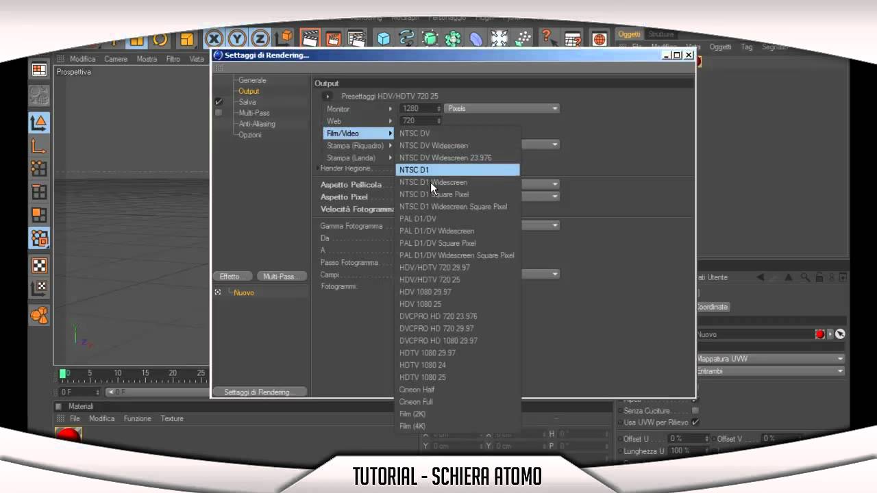Click the Render View clapperboard icon
Viewport: 877px width, 493px height.
[x=310, y=38]
